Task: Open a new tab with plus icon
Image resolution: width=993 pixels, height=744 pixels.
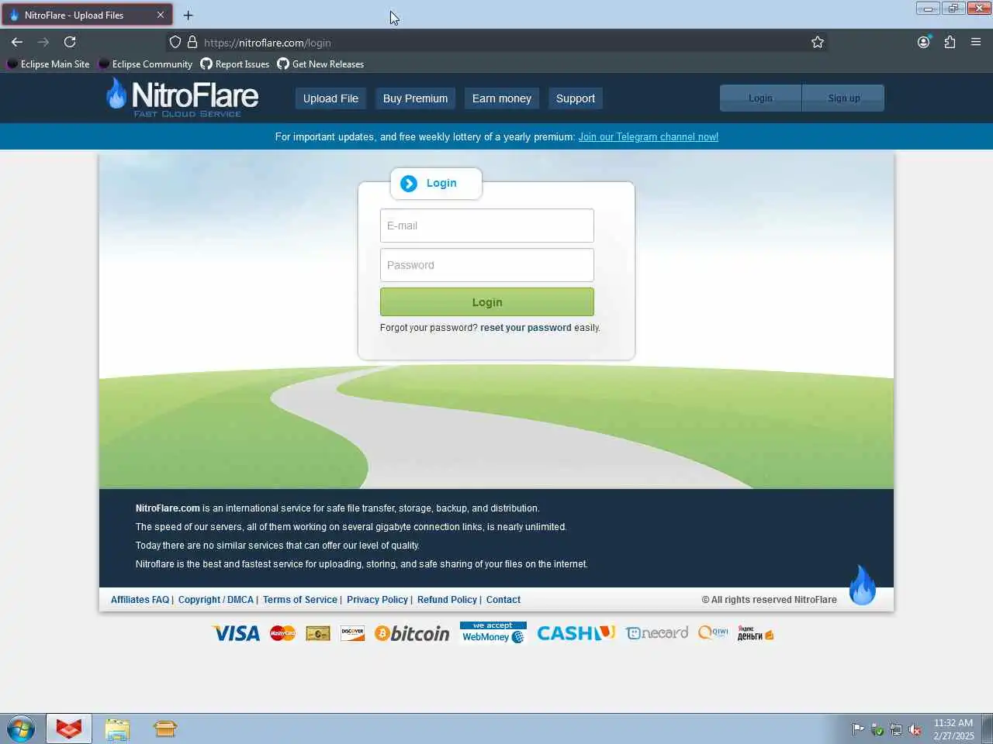Action: tap(188, 15)
